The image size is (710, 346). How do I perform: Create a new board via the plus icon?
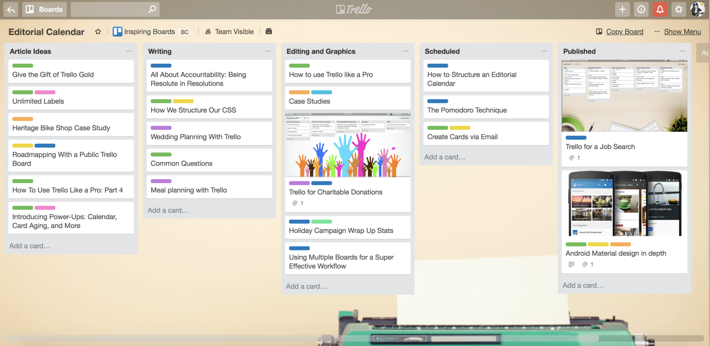click(622, 9)
